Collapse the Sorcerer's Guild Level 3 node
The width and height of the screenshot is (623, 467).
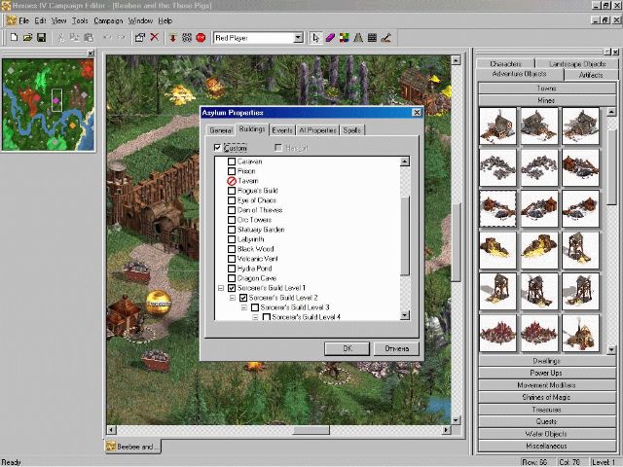click(x=244, y=307)
